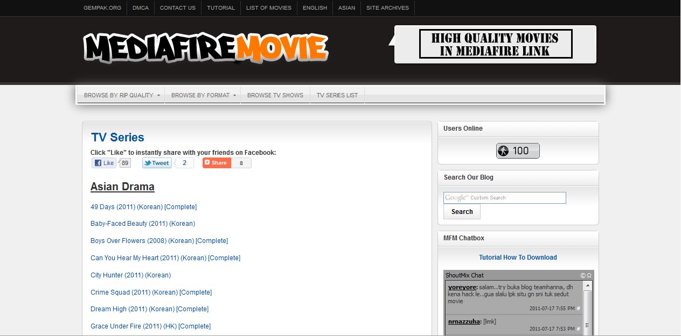Image resolution: width=681 pixels, height=336 pixels.
Task: Open Crime Squad (2011) link
Action: point(151,292)
